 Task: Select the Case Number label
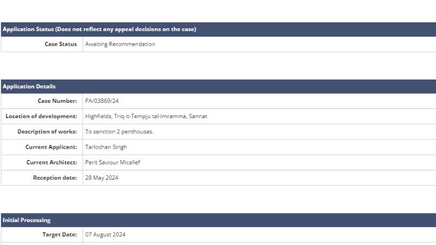coord(57,101)
